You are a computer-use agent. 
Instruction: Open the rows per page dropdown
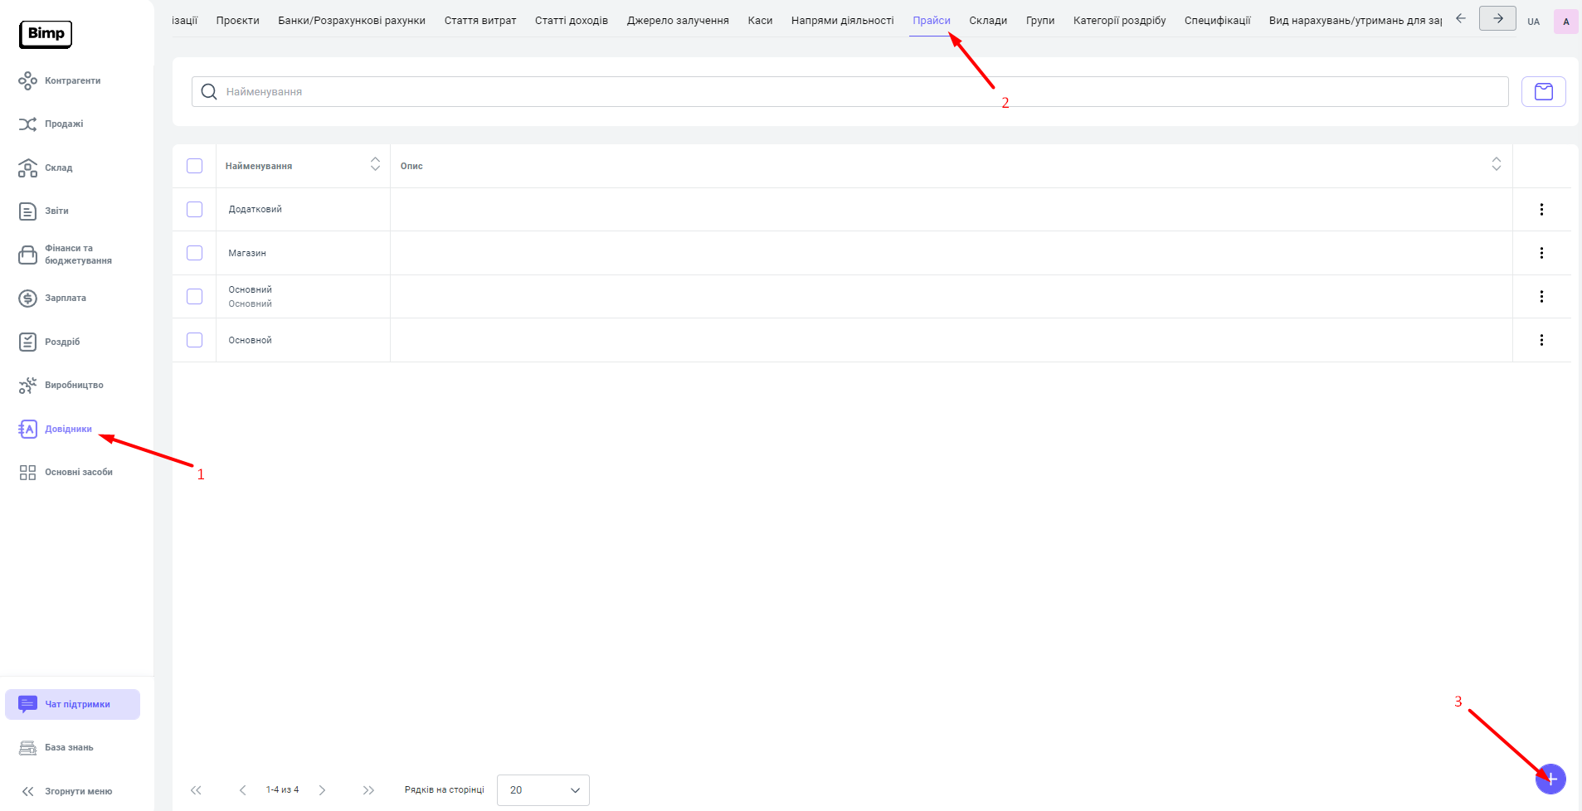pyautogui.click(x=543, y=790)
